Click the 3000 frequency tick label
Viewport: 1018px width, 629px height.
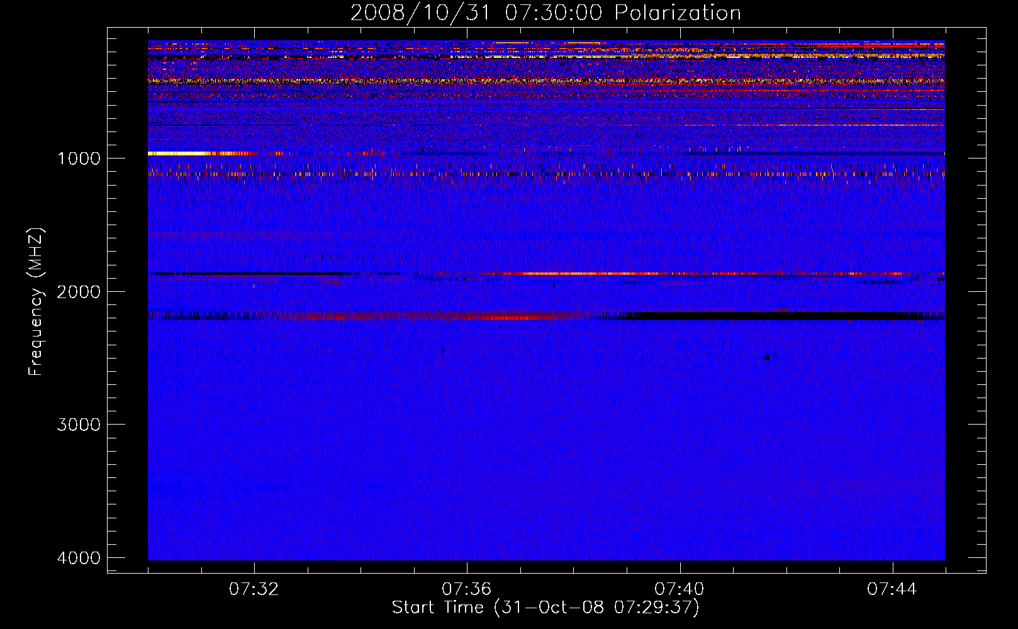click(79, 425)
